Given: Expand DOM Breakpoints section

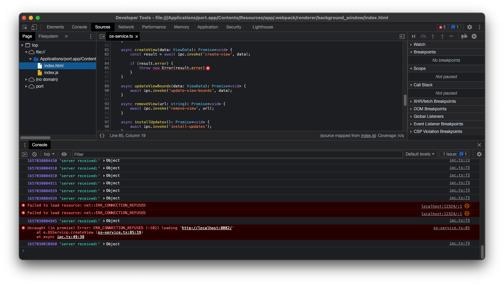Looking at the screenshot, I should click(446, 109).
